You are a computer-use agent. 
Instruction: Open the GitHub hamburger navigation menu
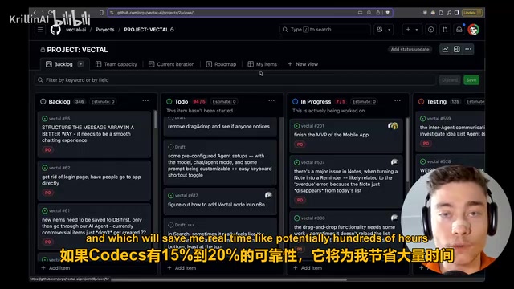point(40,30)
